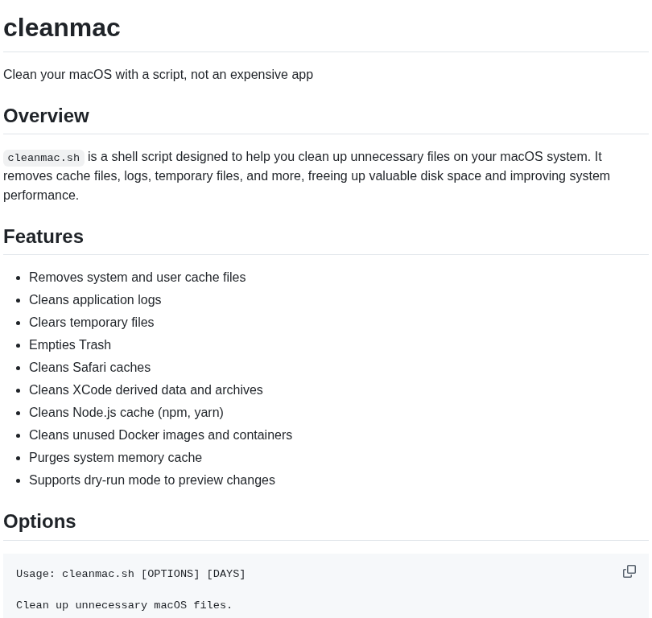Screen dimensions: 652x618
Task: Click 'Clears temporary files' bullet
Action: pyautogui.click(x=92, y=322)
